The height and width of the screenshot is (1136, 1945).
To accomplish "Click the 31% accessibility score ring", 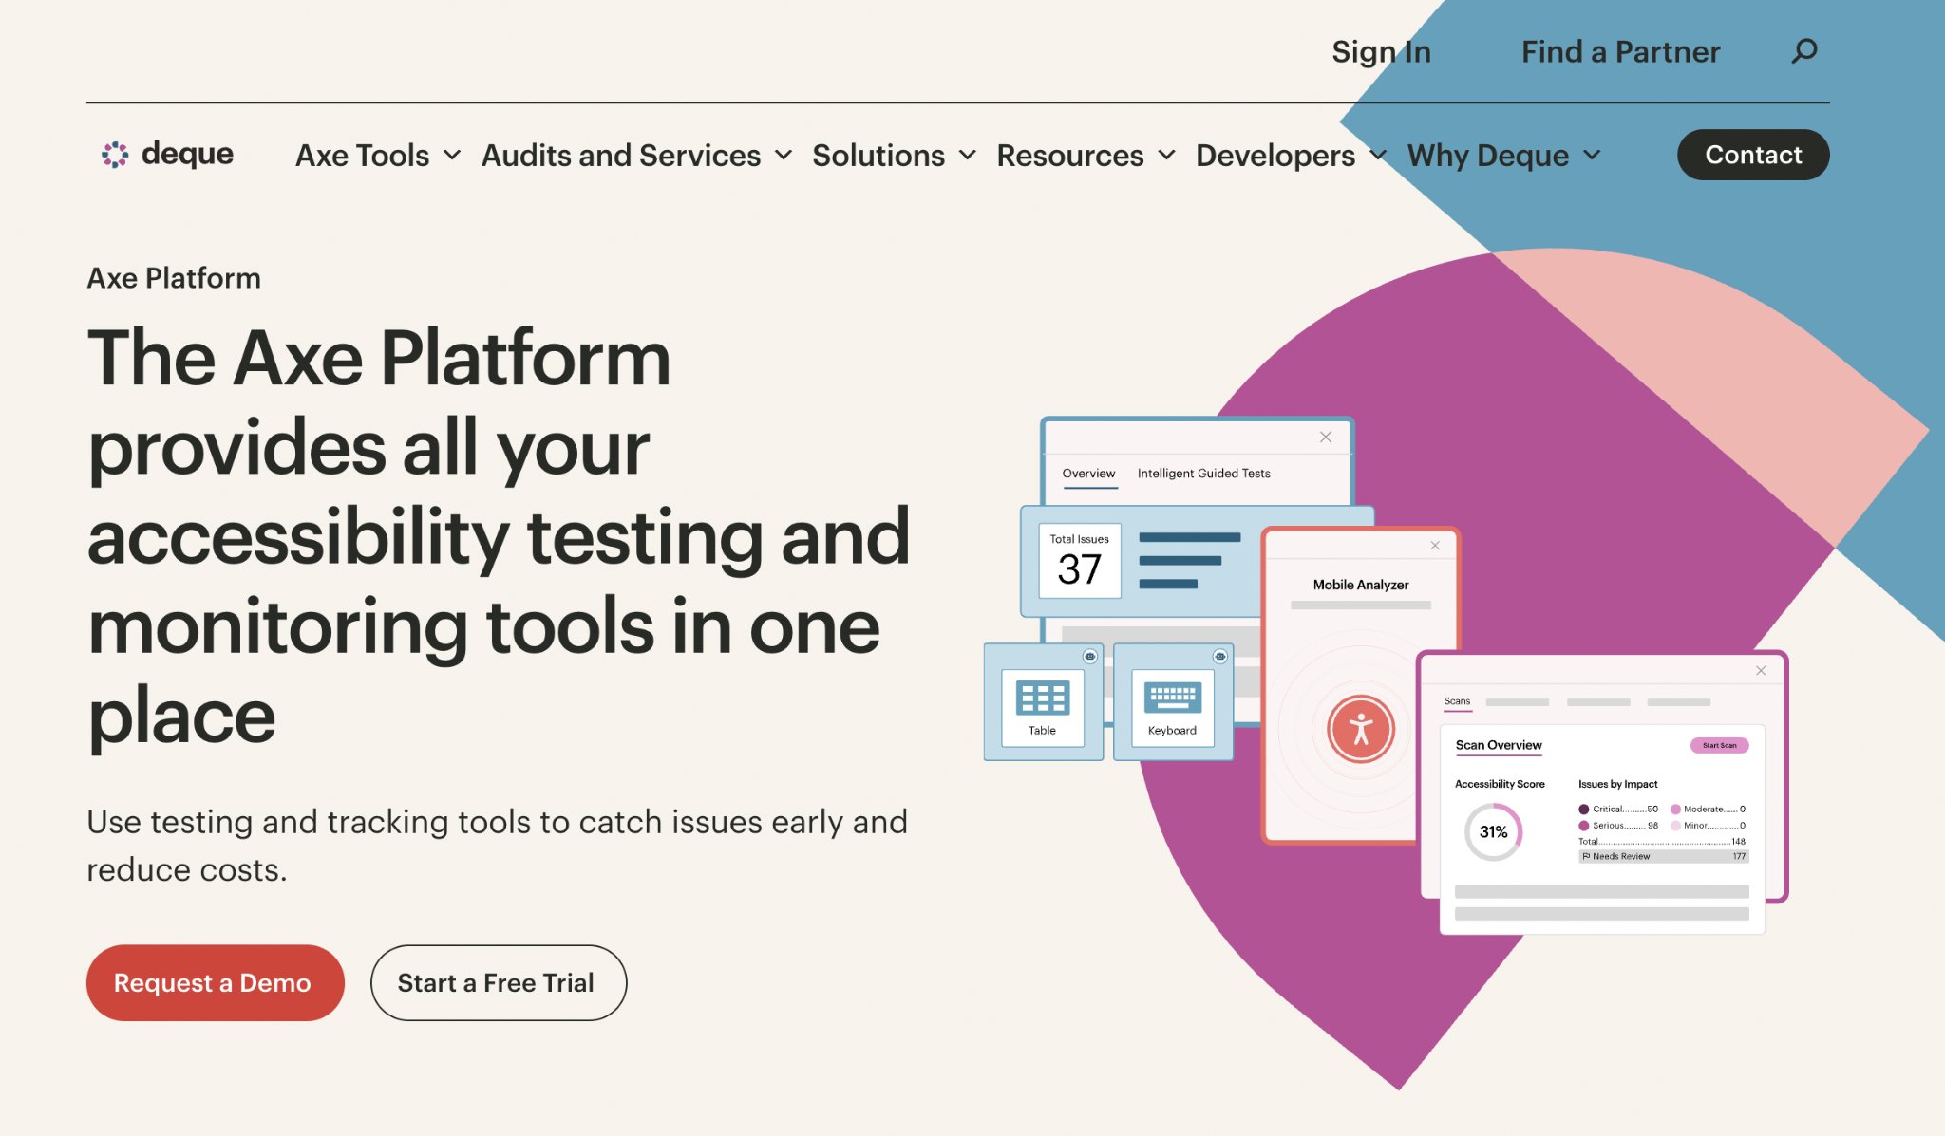I will (1493, 832).
